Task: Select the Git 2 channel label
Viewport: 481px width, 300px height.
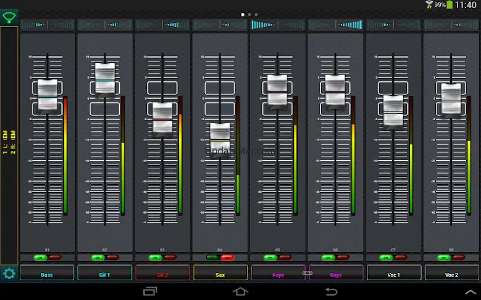Action: pos(162,274)
